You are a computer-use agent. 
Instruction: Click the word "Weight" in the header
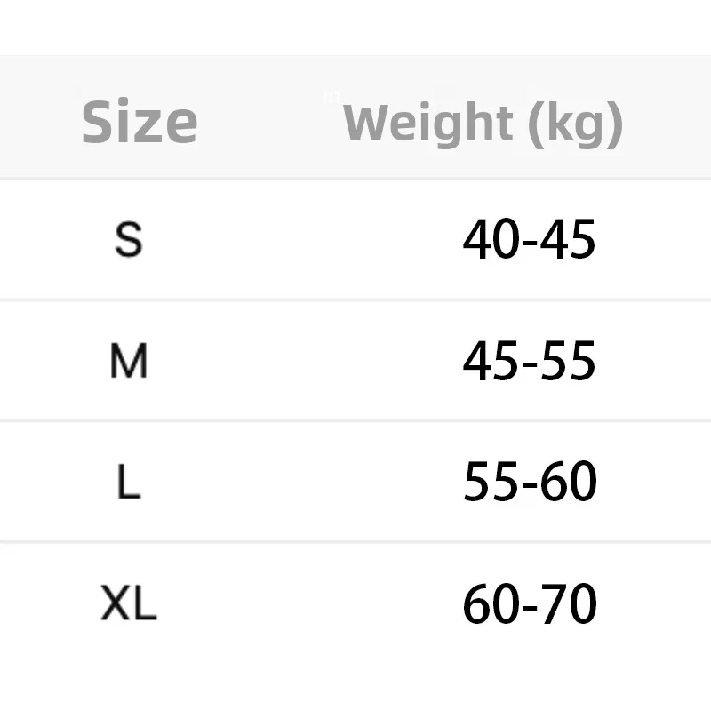(x=429, y=123)
